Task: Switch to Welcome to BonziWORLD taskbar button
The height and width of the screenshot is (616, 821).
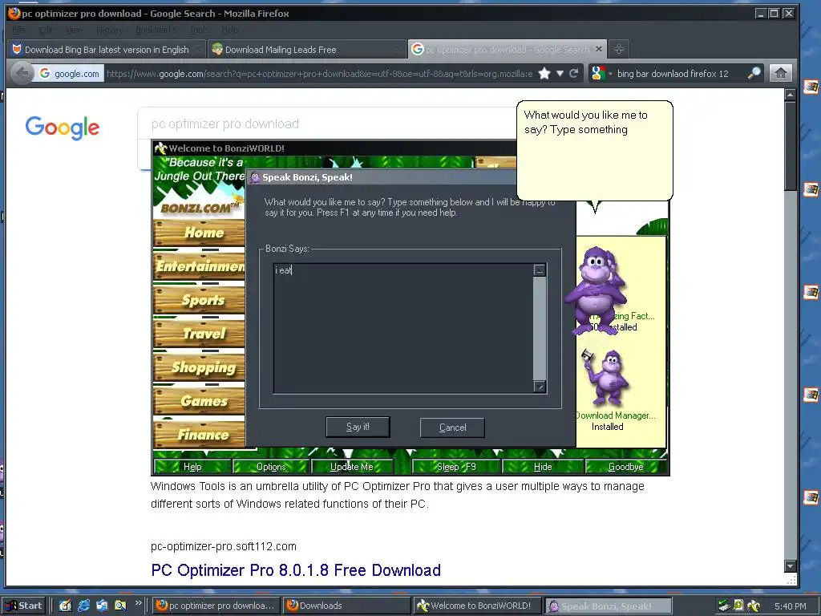Action: (x=476, y=606)
